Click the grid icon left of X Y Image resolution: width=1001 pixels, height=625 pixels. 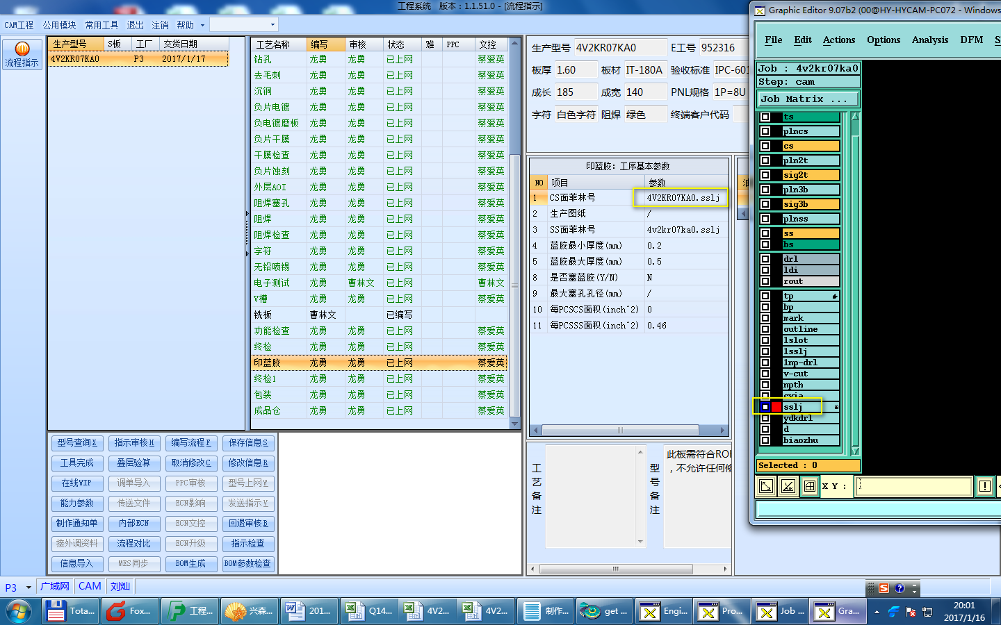point(809,486)
